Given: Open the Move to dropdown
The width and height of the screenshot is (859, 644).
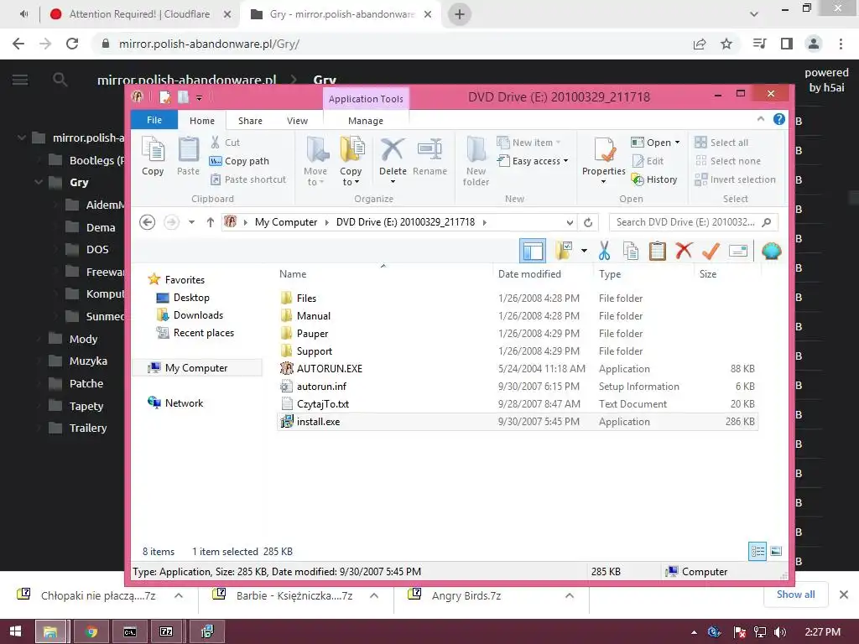Looking at the screenshot, I should coord(315,176).
